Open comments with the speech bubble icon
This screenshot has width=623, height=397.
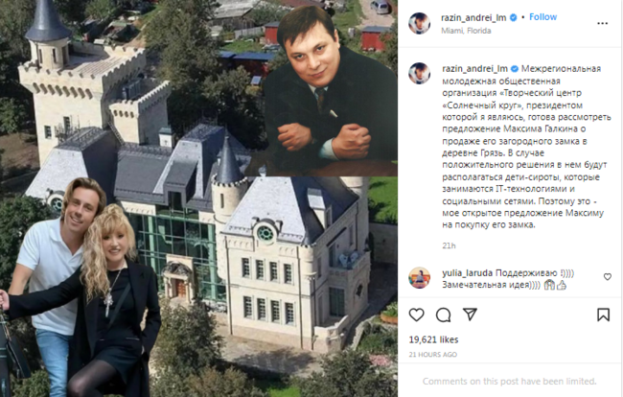tap(443, 315)
